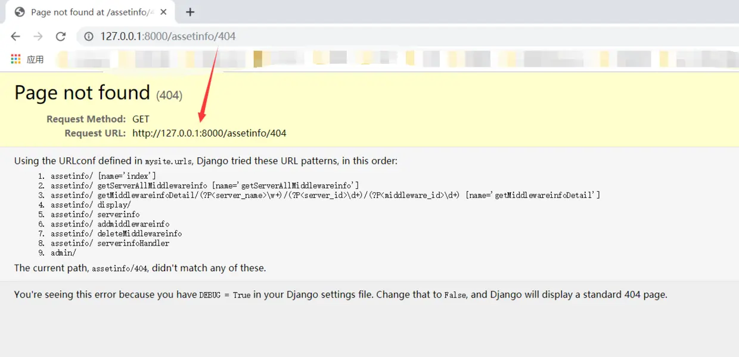Screen dimensions: 739x357
Task: Click the 'Page not found' heading
Action: (x=82, y=92)
